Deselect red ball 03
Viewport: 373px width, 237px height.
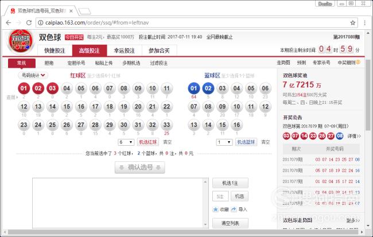(52, 88)
